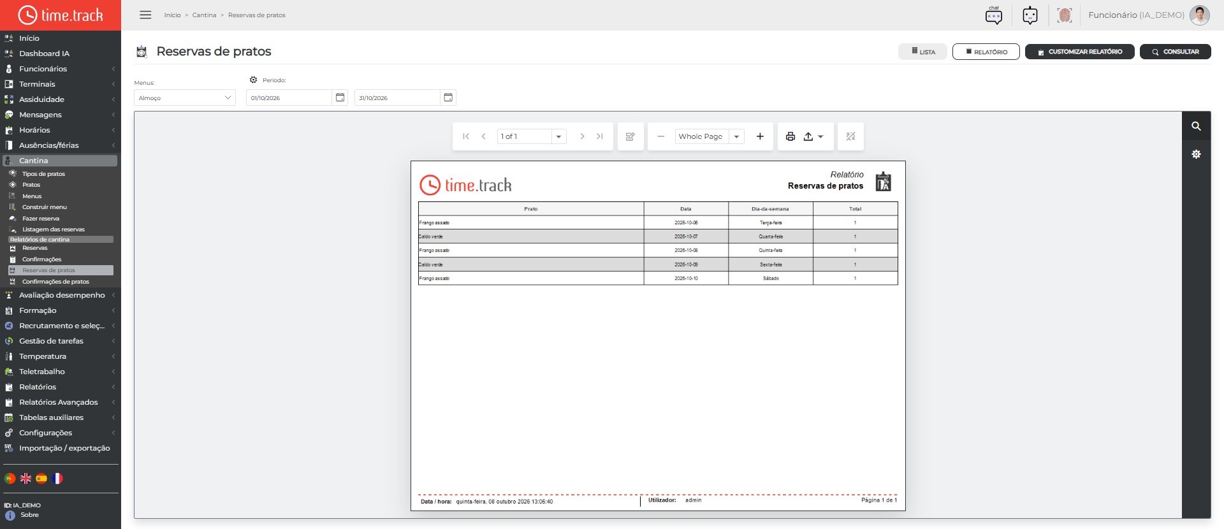Open Tipos de pratos in sidebar

coord(43,174)
